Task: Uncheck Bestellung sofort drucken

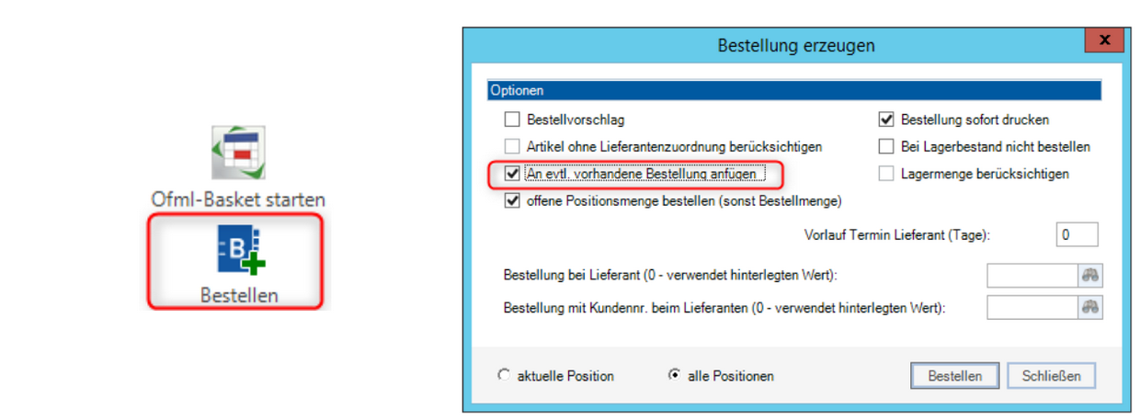Action: tap(886, 119)
